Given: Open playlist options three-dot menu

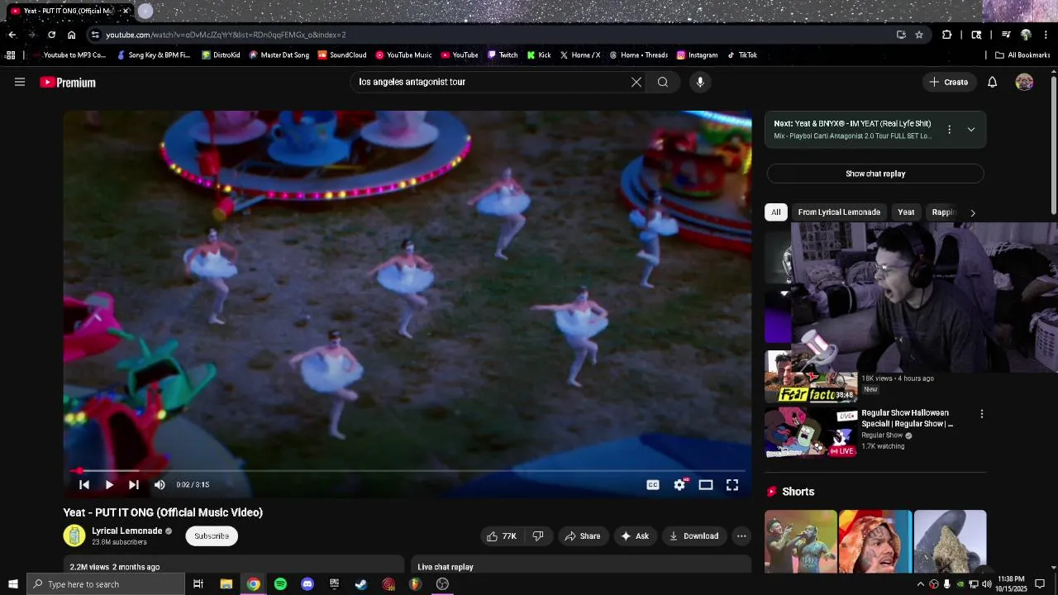Looking at the screenshot, I should pos(949,130).
